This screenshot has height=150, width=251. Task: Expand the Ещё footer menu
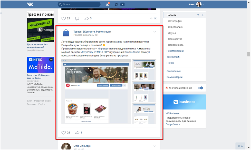point(41,104)
